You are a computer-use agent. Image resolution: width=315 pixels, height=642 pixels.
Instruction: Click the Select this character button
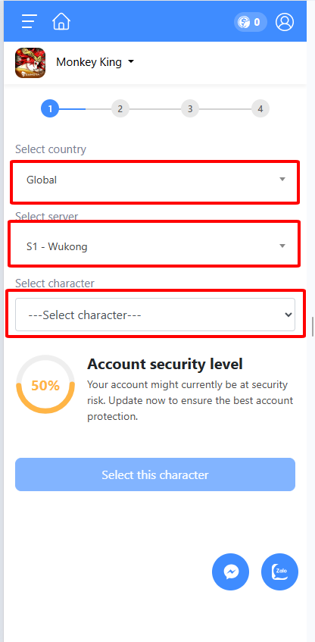click(x=155, y=474)
